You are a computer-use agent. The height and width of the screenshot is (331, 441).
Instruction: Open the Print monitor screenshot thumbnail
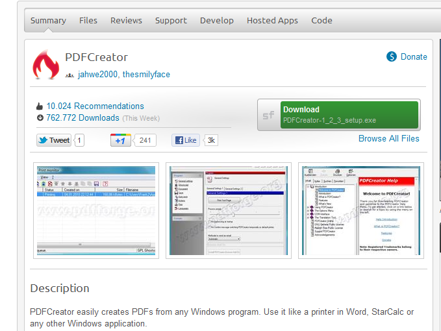pyautogui.click(x=96, y=210)
